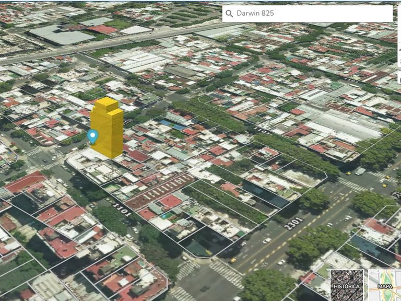Switch to the HISTÓRICA imagery layer

click(346, 285)
